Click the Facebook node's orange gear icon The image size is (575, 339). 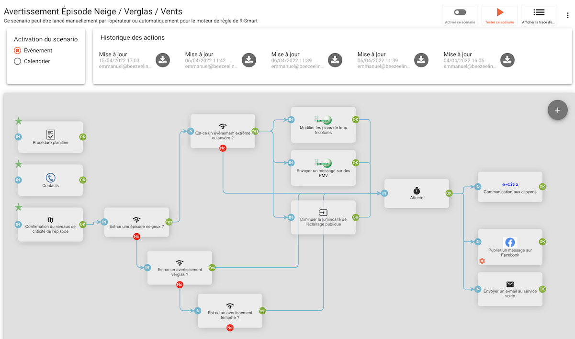[x=482, y=261]
